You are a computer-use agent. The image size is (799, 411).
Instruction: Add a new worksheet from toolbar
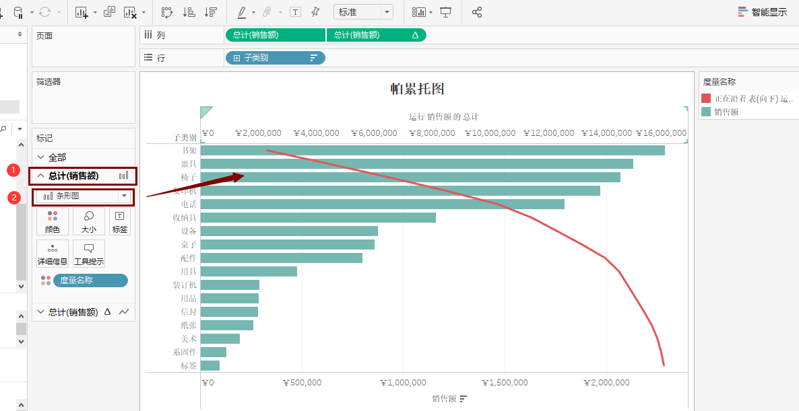coord(82,12)
